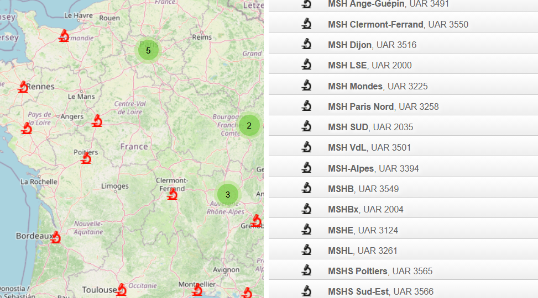
Task: Click microscope icon beside MSH LSE
Action: (x=306, y=65)
